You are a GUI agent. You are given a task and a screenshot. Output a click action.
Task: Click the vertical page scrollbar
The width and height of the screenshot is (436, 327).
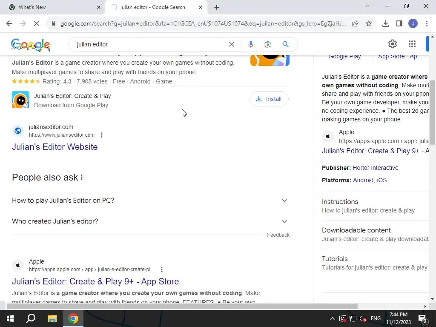[x=433, y=112]
